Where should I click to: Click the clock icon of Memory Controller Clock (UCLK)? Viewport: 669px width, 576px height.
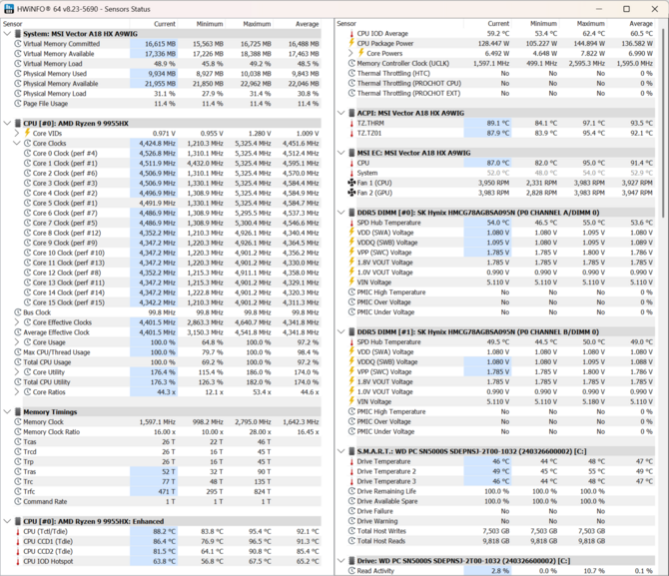pos(351,63)
